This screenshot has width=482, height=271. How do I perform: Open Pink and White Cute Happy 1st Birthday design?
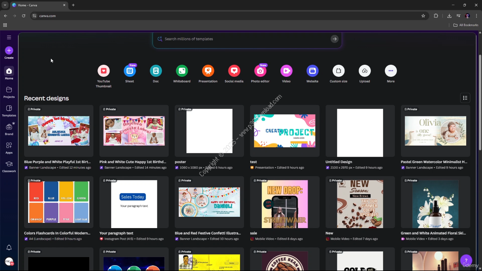(134, 131)
